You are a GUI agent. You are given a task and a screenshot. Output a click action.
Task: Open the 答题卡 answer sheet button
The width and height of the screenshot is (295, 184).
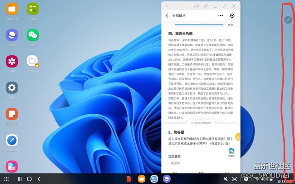click(x=231, y=152)
